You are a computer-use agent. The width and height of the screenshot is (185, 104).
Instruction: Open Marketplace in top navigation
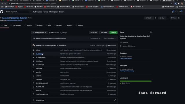coord(53,12)
